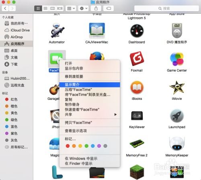This screenshot has height=180, width=201.
Task: Select the DVD 播放程序 app icon
Action: click(x=177, y=31)
